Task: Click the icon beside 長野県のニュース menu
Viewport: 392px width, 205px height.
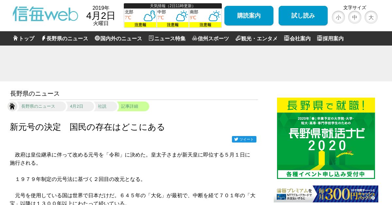Action: tap(43, 38)
